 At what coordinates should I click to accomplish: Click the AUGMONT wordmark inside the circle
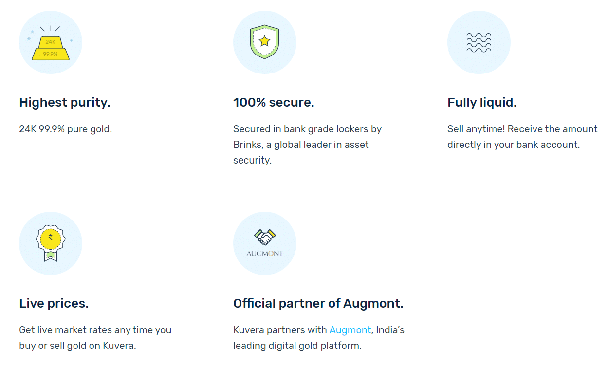click(265, 254)
